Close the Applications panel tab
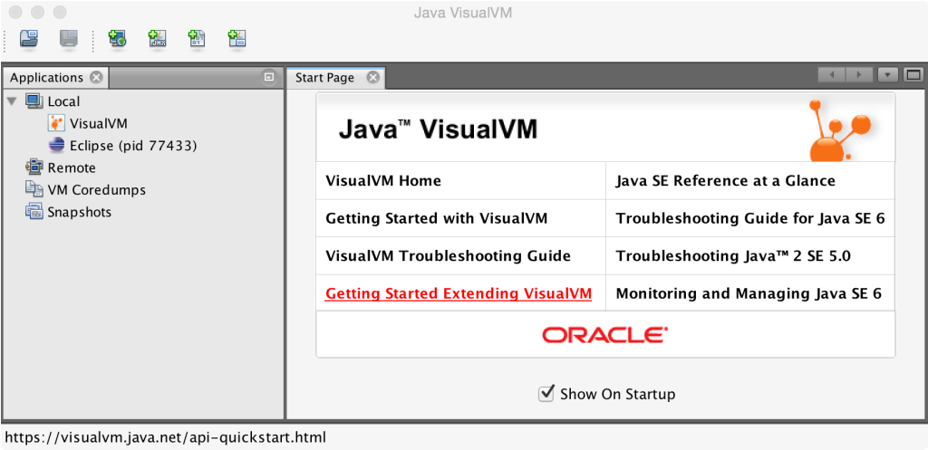The width and height of the screenshot is (928, 450). pyautogui.click(x=96, y=78)
